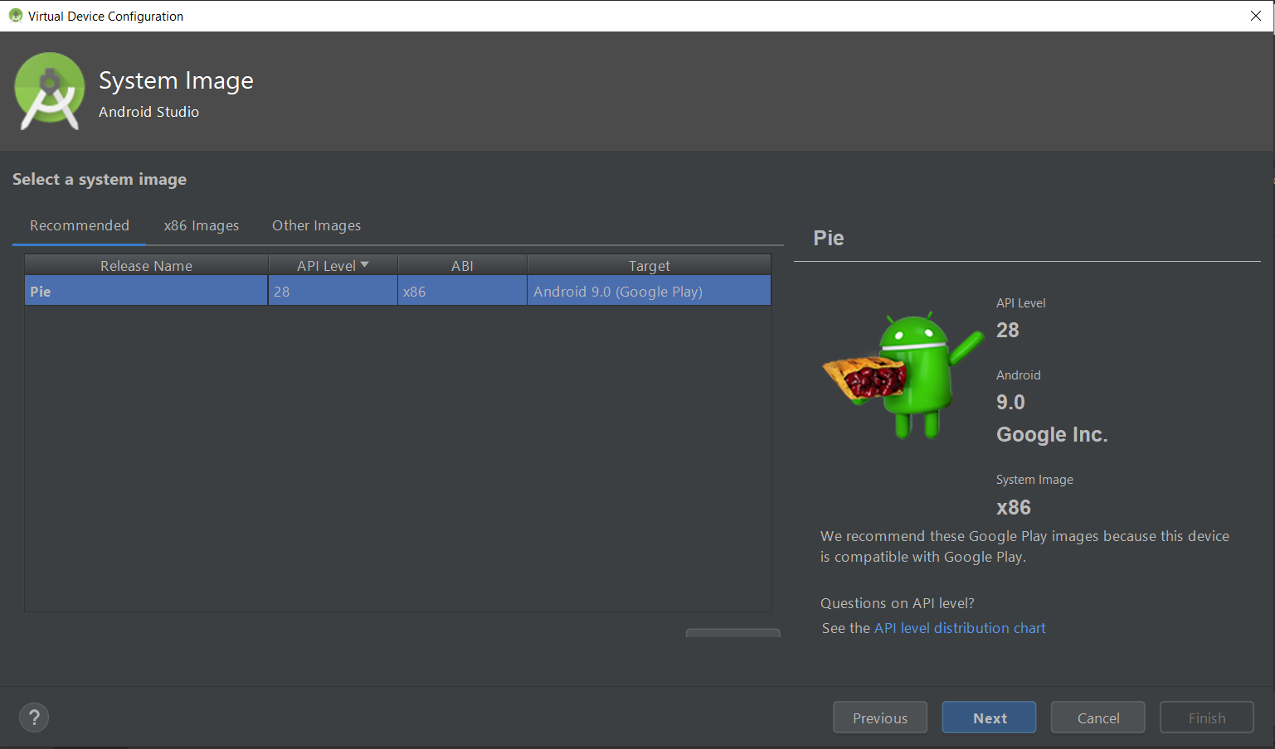Select the Pie release name row
The width and height of the screenshot is (1275, 749).
pos(146,291)
